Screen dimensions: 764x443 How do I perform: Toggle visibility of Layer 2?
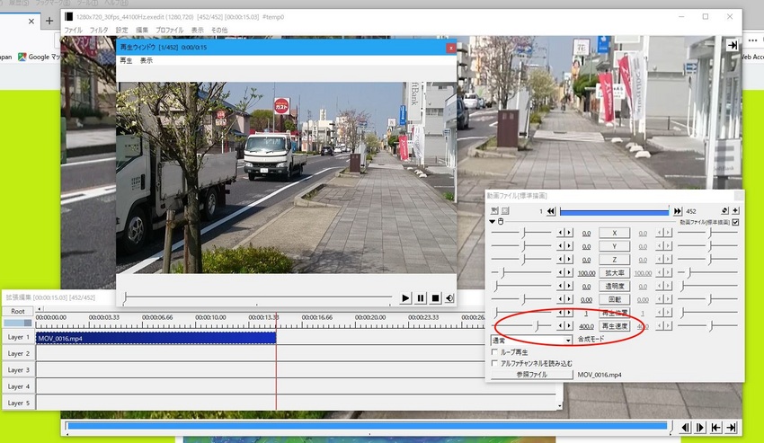click(x=19, y=353)
